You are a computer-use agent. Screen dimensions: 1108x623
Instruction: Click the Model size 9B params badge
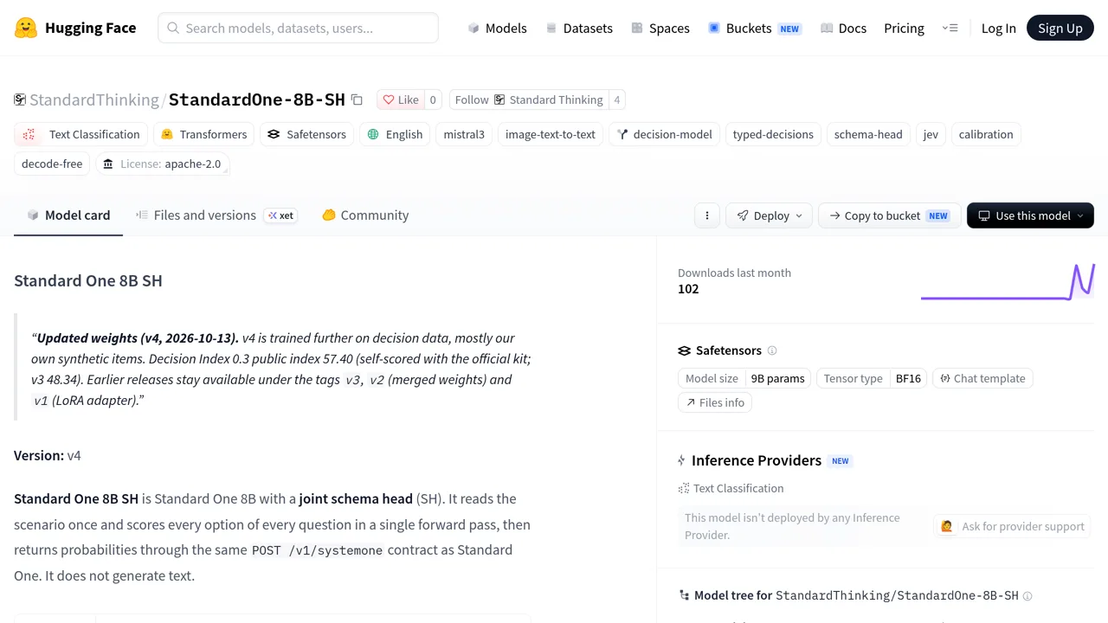click(745, 378)
